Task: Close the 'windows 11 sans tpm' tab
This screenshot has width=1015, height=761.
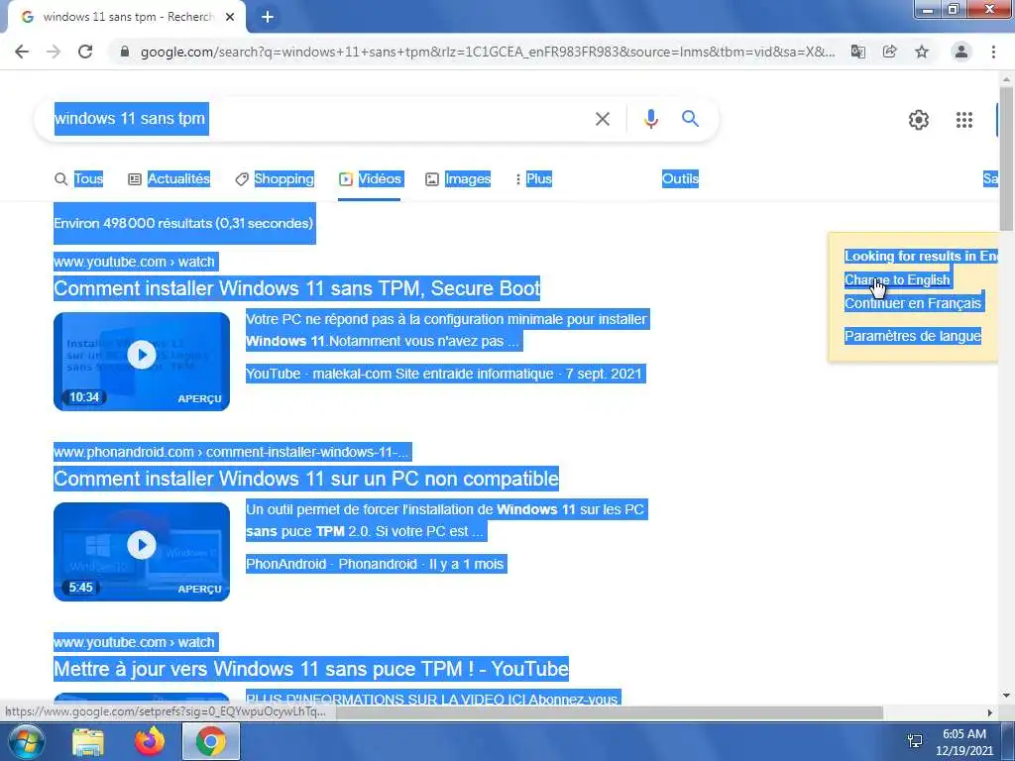Action: click(230, 17)
